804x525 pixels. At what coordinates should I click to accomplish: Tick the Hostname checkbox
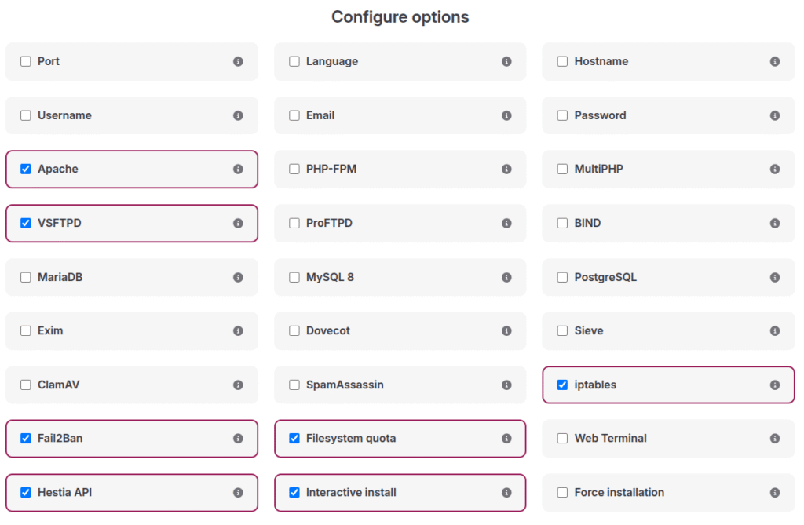coord(562,61)
